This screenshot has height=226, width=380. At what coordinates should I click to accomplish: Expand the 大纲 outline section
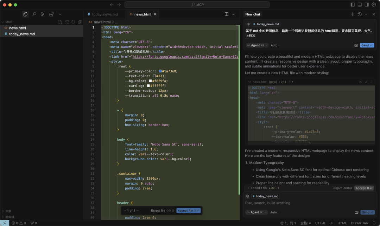[8, 211]
